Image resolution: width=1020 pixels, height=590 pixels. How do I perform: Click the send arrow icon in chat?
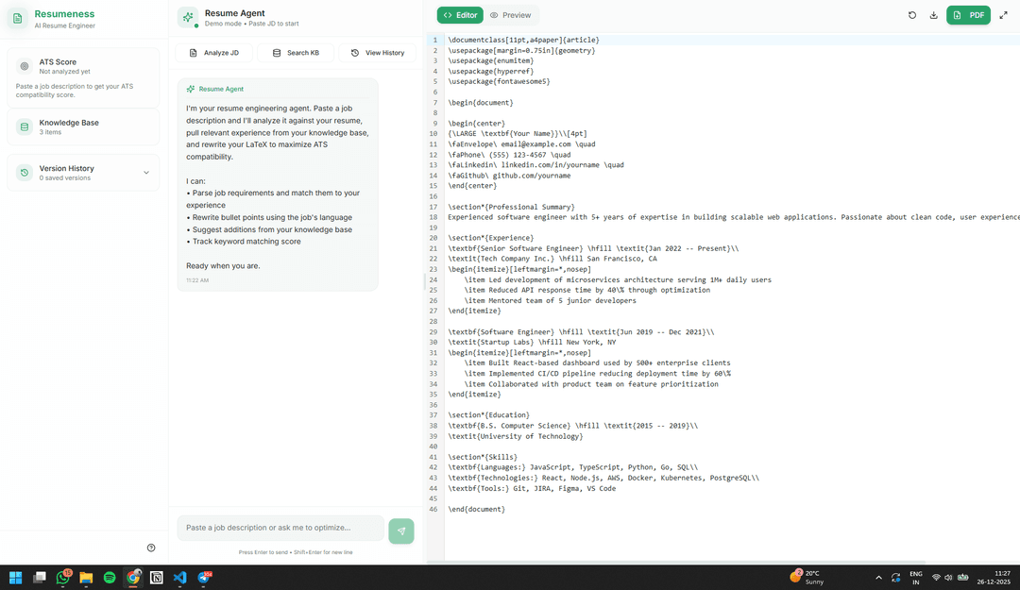[400, 529]
